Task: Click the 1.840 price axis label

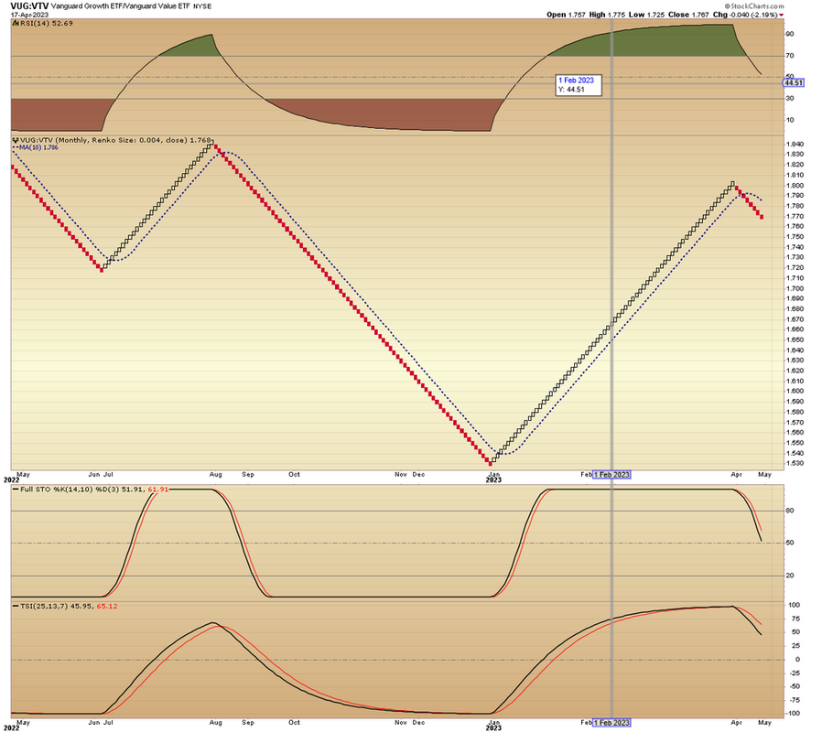Action: pos(795,144)
